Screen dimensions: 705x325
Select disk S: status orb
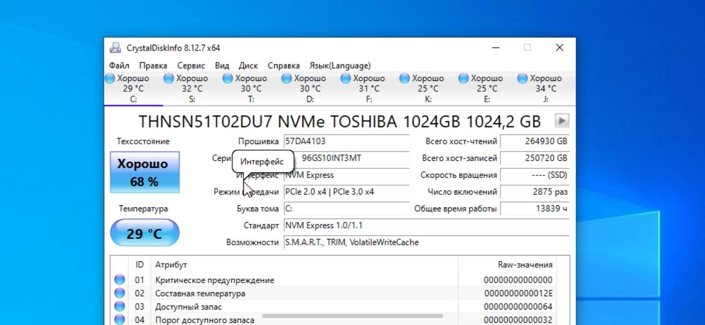(x=169, y=79)
